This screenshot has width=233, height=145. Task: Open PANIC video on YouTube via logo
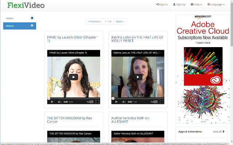[90, 102]
